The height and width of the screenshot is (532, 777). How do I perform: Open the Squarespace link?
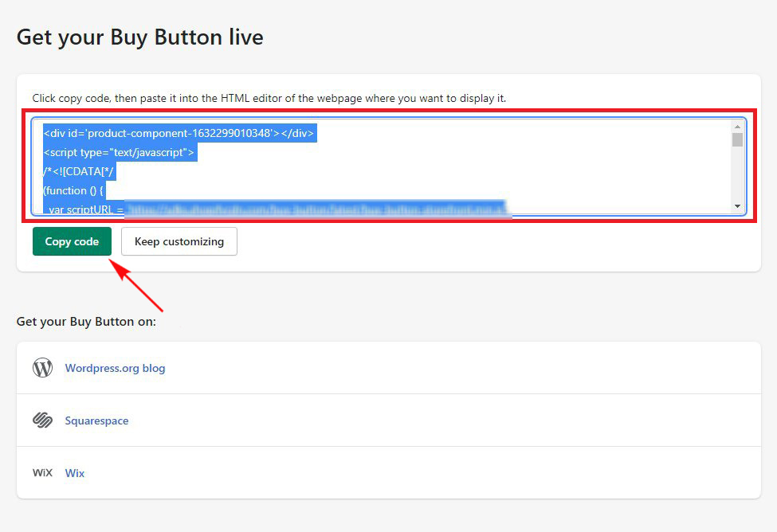point(96,421)
